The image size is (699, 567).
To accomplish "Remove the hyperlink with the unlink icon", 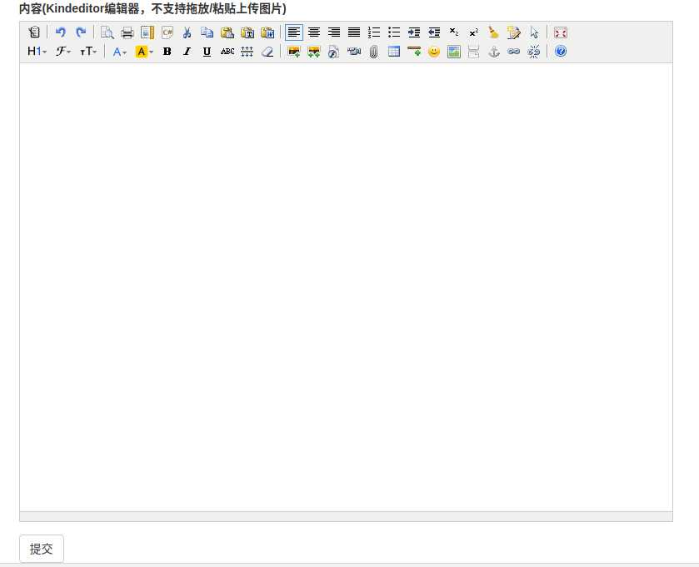I will pos(533,52).
